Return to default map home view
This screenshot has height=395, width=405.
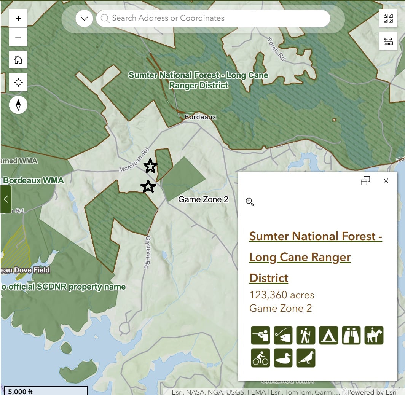click(18, 60)
